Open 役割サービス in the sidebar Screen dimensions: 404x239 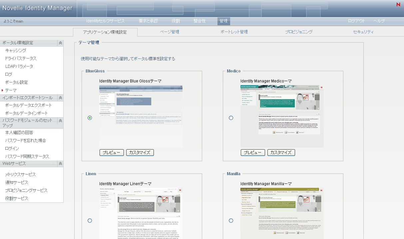click(17, 198)
